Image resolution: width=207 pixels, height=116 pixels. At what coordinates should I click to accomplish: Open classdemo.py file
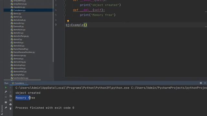point(19,7)
